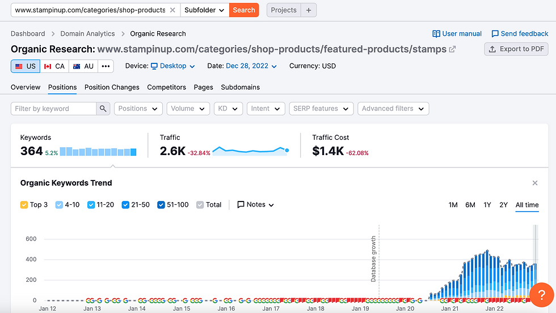
Task: Click the Traffic Cost $1.4K value
Action: 328,151
